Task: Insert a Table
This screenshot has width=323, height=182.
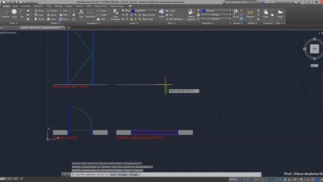Action: pyautogui.click(x=101, y=19)
